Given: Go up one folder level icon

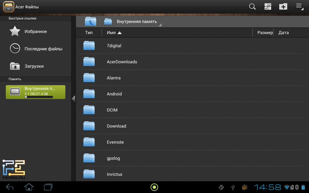Looking at the screenshot, I should pos(91,22).
